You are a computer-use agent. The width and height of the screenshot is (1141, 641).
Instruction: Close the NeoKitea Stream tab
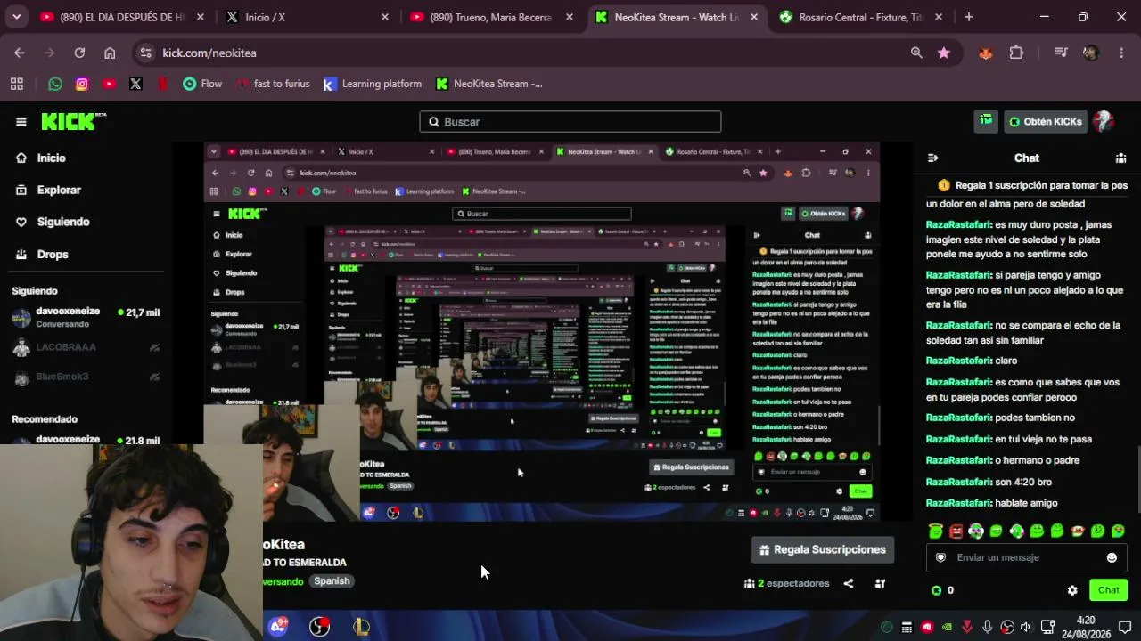[754, 17]
